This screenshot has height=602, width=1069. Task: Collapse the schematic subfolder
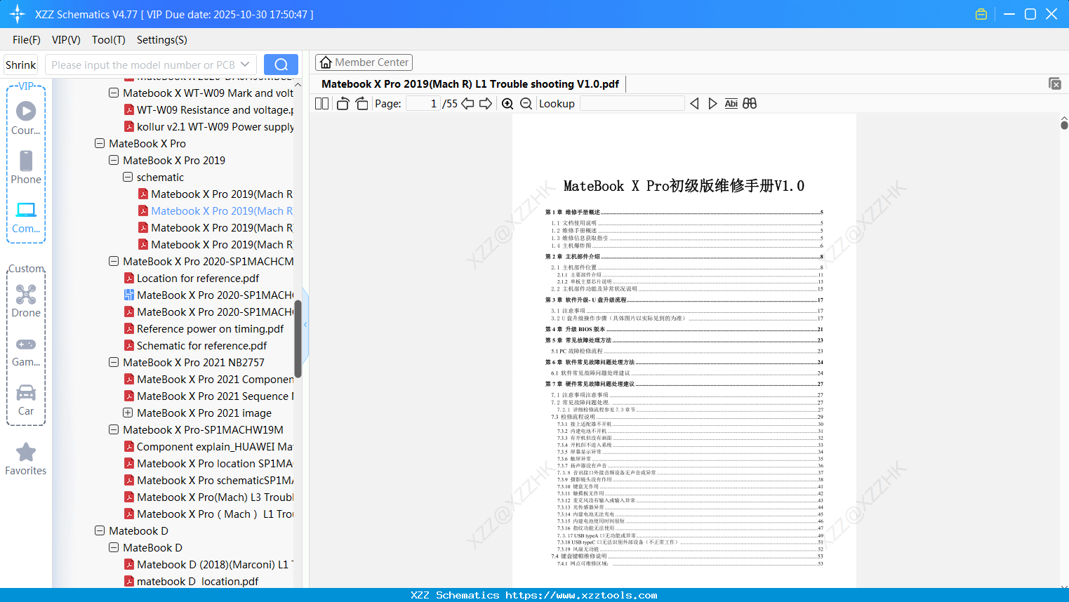click(128, 177)
